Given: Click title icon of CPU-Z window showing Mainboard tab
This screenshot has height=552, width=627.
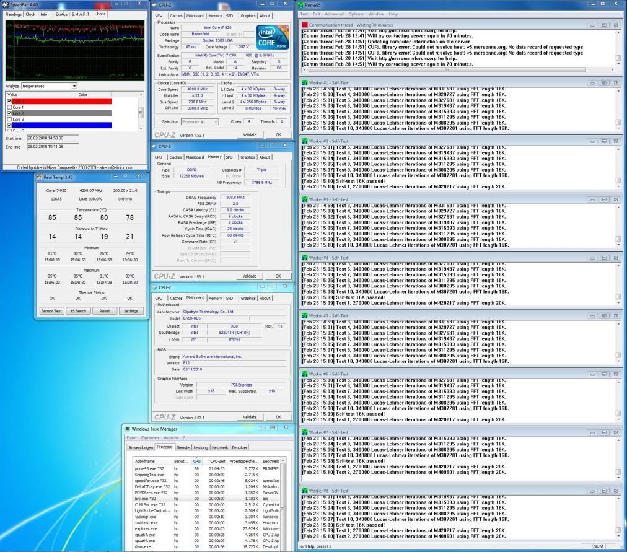Looking at the screenshot, I should (155, 287).
